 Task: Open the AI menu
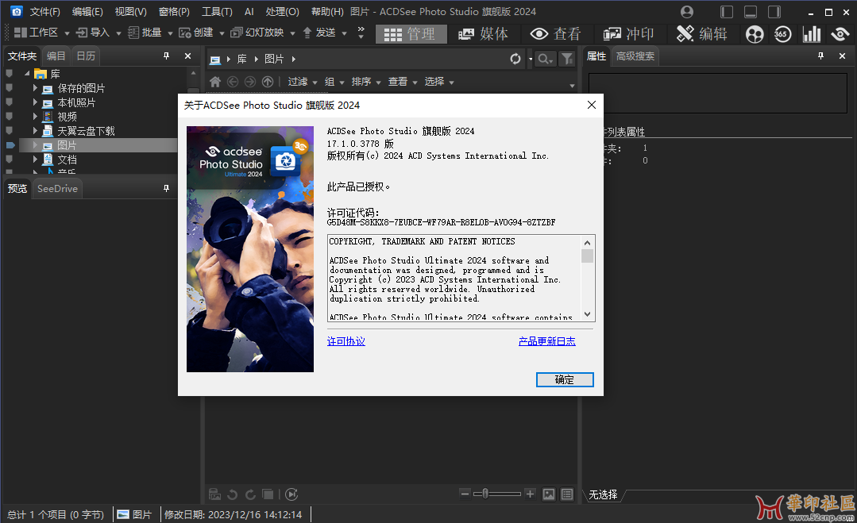pyautogui.click(x=249, y=11)
